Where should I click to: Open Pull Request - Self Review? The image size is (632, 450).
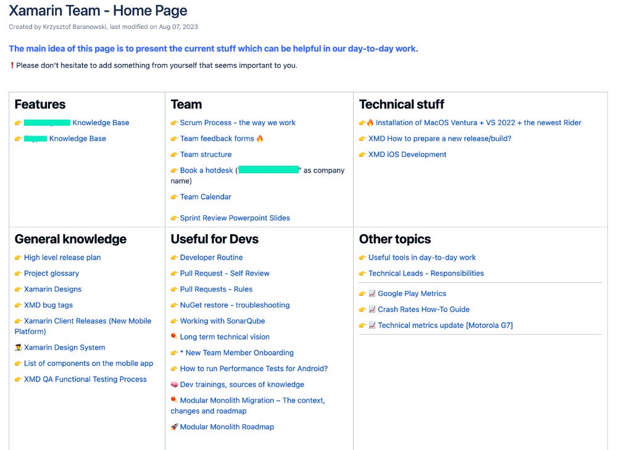[x=225, y=273]
